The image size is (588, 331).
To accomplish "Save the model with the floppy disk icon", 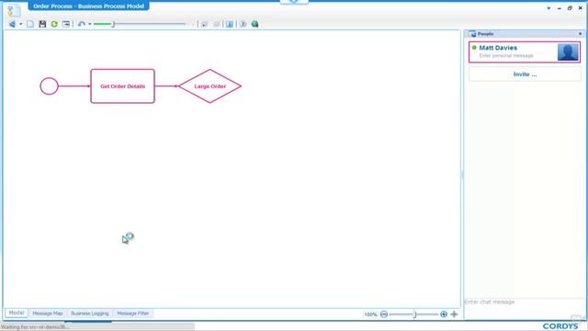I will tap(42, 24).
